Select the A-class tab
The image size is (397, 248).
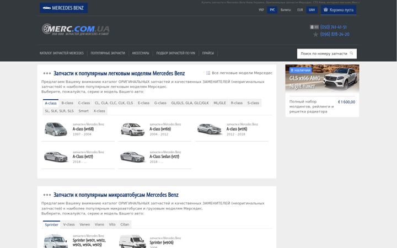51,103
